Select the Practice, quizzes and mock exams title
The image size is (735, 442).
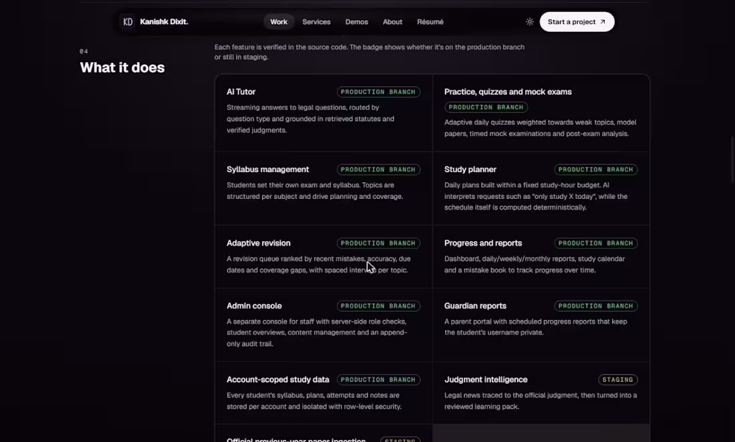point(508,91)
